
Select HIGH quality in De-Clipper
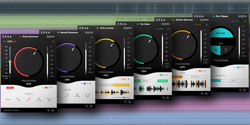[233, 81]
